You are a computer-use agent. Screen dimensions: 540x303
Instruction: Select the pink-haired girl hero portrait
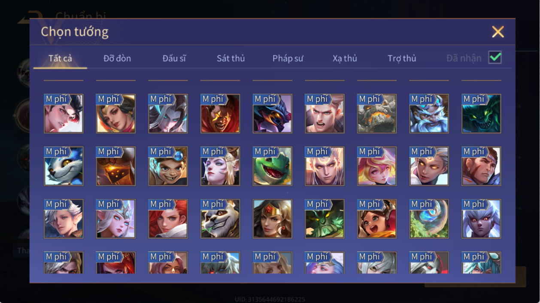(377, 166)
